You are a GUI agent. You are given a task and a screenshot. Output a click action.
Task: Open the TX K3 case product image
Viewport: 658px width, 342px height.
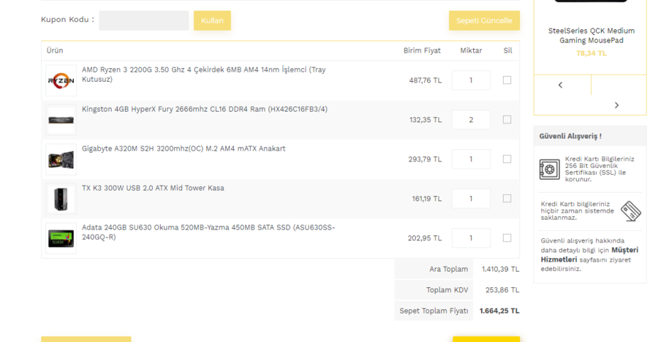[x=61, y=199]
